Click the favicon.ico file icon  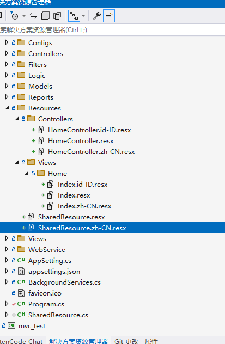tap(21, 293)
